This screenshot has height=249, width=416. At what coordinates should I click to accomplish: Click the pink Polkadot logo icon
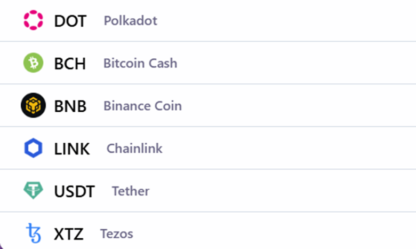click(x=33, y=20)
